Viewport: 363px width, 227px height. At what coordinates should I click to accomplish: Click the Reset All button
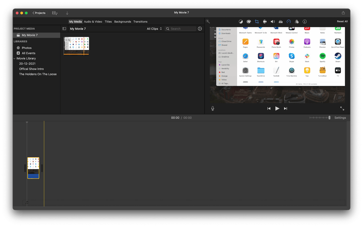tap(342, 21)
